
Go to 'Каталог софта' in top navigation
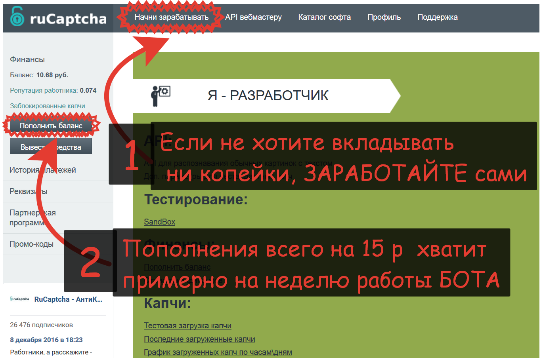pyautogui.click(x=324, y=17)
